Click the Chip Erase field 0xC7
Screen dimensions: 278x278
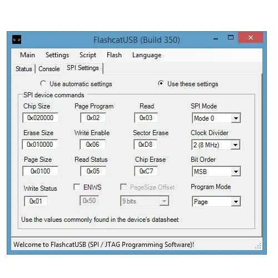tap(146, 171)
